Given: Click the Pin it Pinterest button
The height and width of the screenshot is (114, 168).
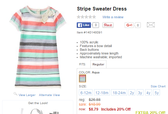Looking at the screenshot, I should [x=108, y=25].
